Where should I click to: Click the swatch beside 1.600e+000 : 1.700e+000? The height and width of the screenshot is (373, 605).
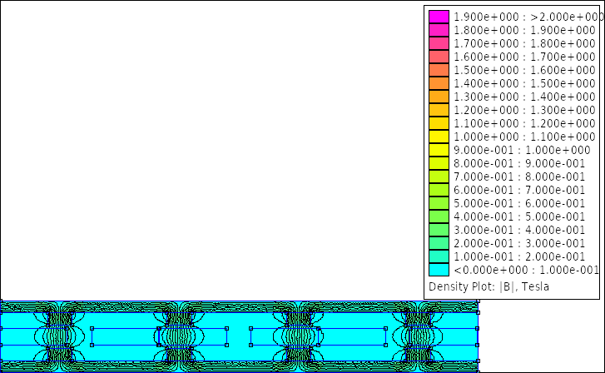pyautogui.click(x=439, y=57)
